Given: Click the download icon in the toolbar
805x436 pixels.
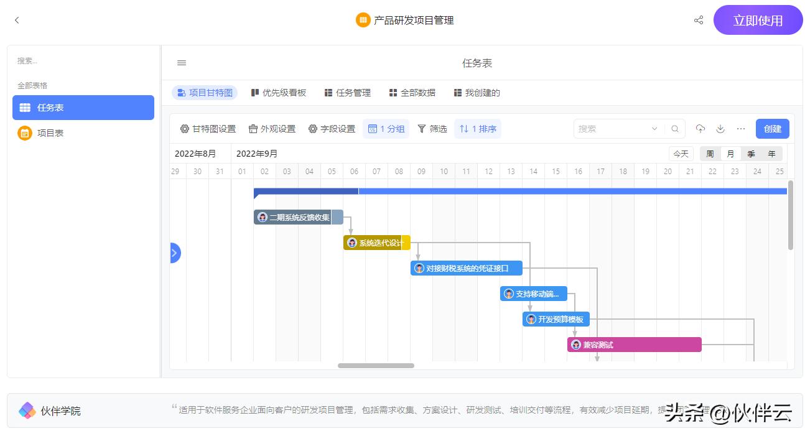Looking at the screenshot, I should tap(720, 129).
